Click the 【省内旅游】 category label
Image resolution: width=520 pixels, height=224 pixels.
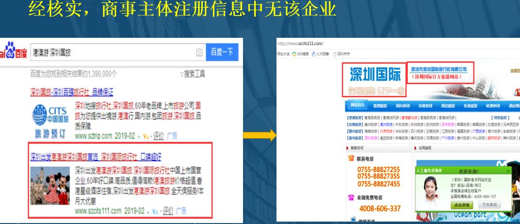(x=355, y=138)
